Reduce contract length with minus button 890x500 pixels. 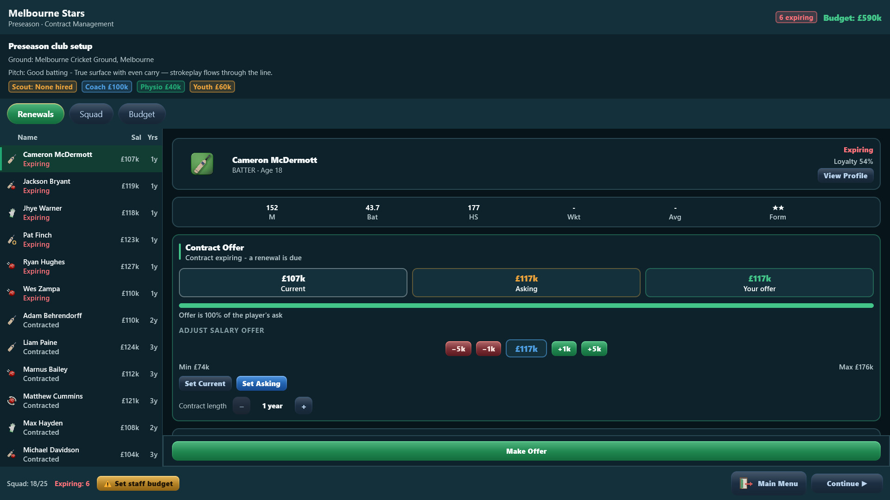coord(242,406)
